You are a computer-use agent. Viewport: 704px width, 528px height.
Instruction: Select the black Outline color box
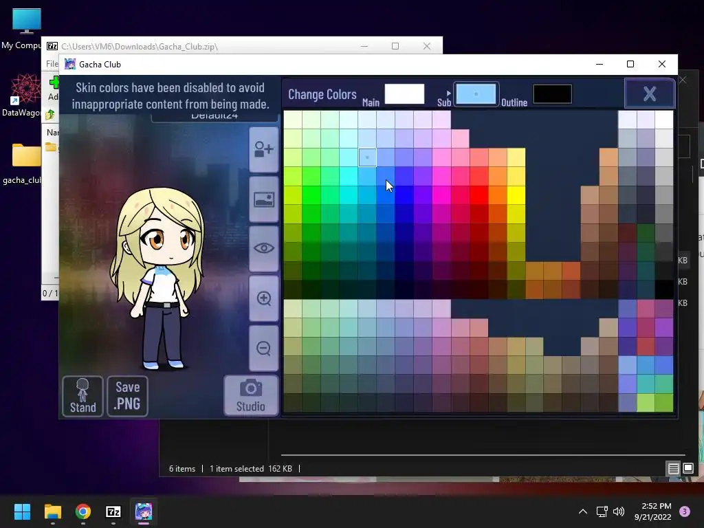coord(552,93)
